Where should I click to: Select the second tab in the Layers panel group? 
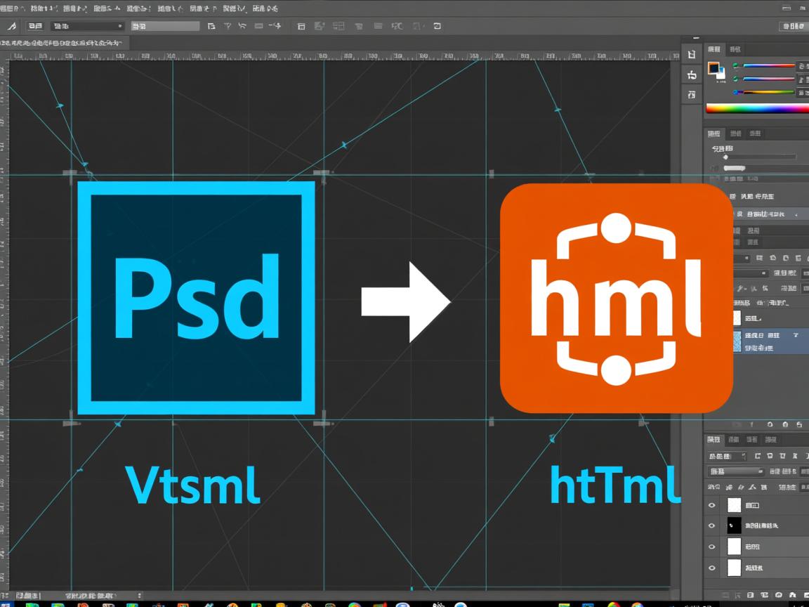click(733, 440)
